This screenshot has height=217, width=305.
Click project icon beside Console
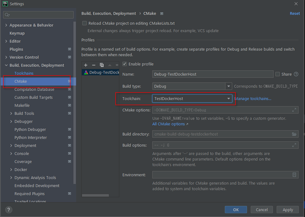coord(69,153)
